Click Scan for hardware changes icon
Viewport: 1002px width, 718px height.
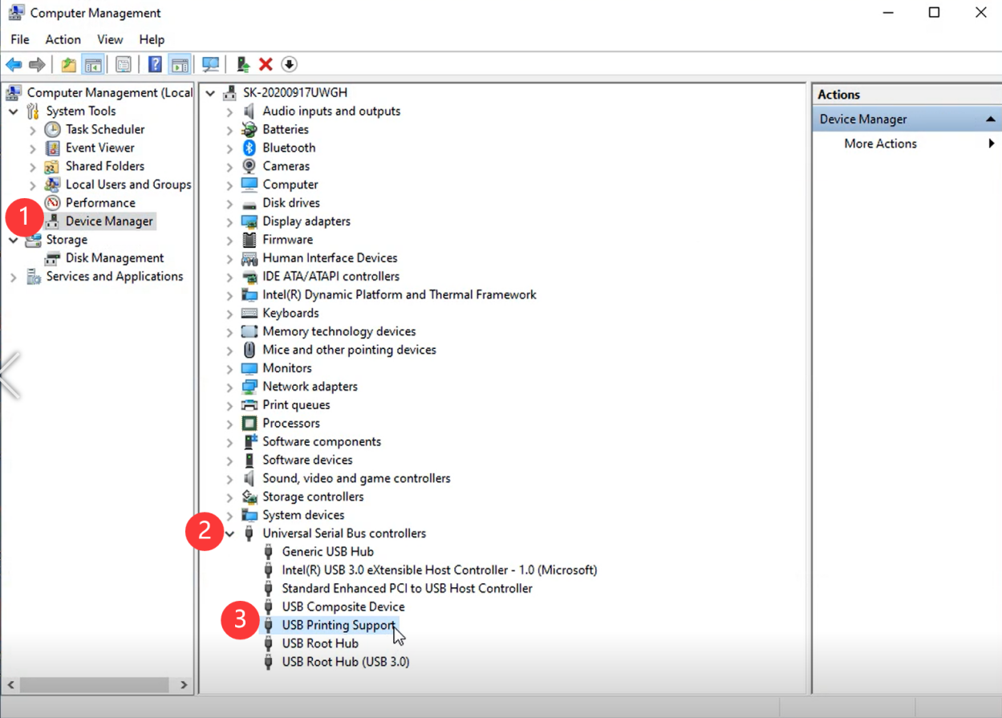click(211, 64)
